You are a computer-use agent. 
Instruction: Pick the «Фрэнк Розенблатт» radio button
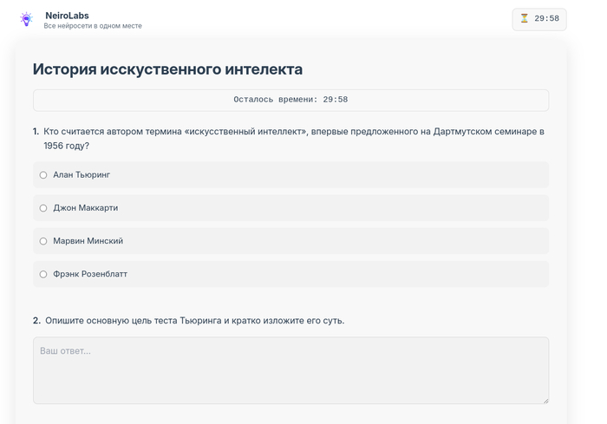[x=43, y=274]
